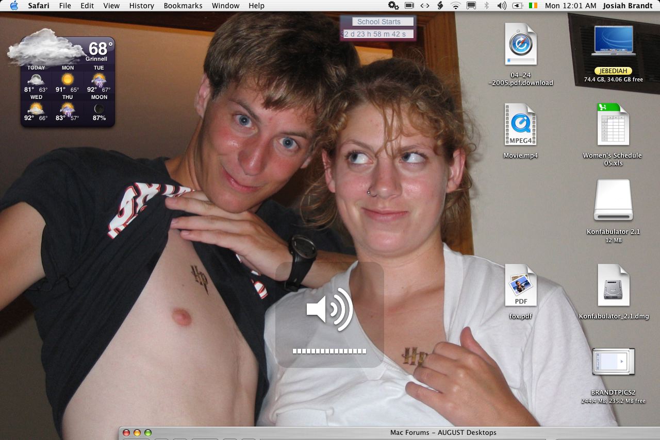
Task: Minimize the Mac Forums Safari window
Action: pos(137,433)
